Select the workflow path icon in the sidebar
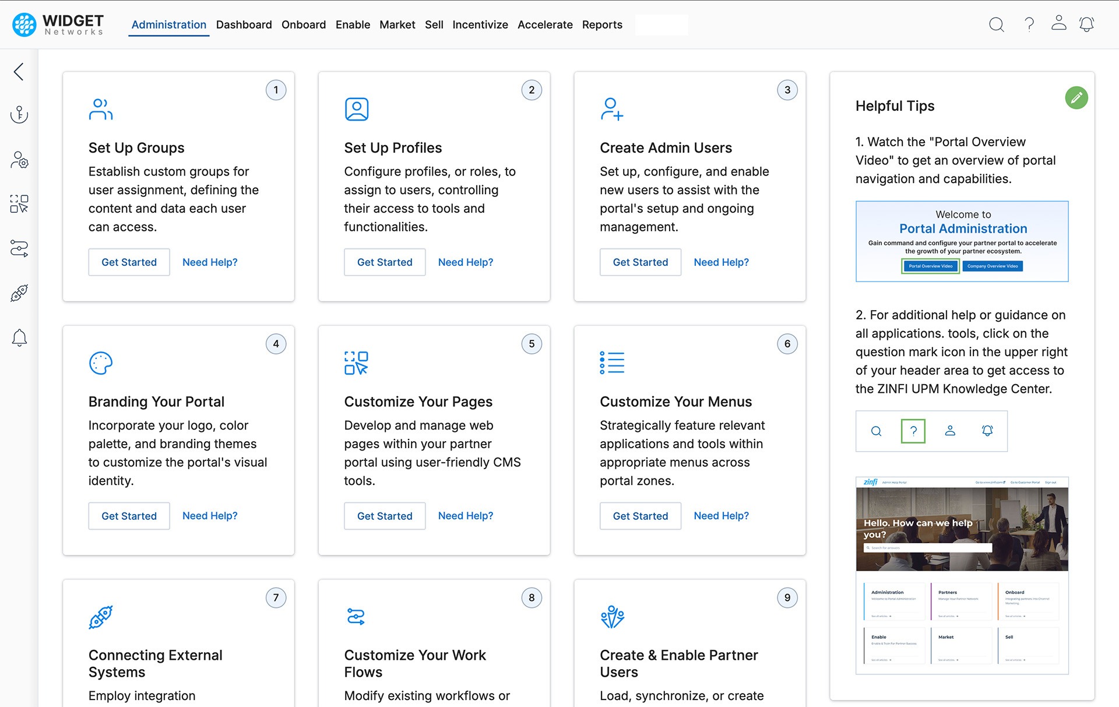 click(x=19, y=248)
